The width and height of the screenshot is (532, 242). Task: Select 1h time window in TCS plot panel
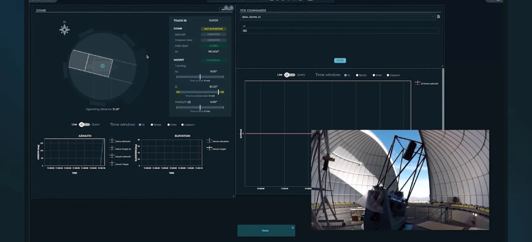(x=345, y=75)
